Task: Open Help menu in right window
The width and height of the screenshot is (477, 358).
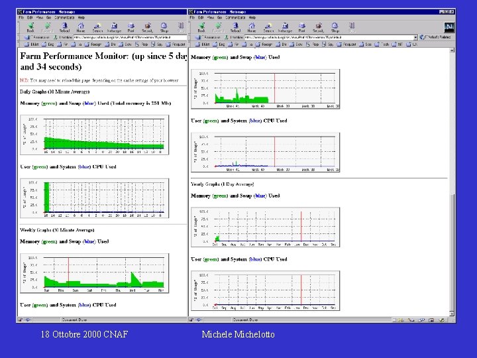Action: coord(252,18)
